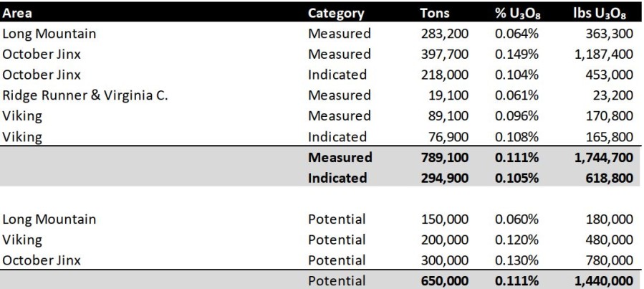
Task: Select the 789,100 total tons cell
Action: click(x=444, y=157)
